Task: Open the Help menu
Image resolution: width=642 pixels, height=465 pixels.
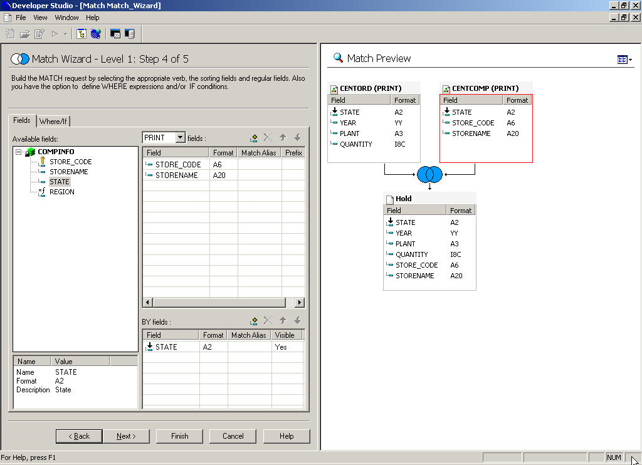Action: point(93,18)
